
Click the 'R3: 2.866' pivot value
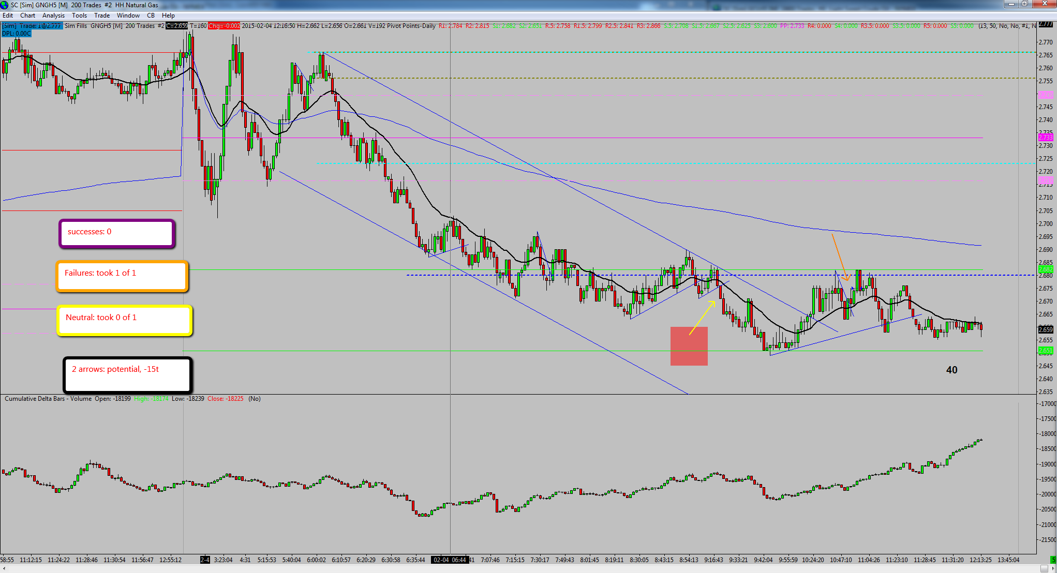(x=649, y=26)
